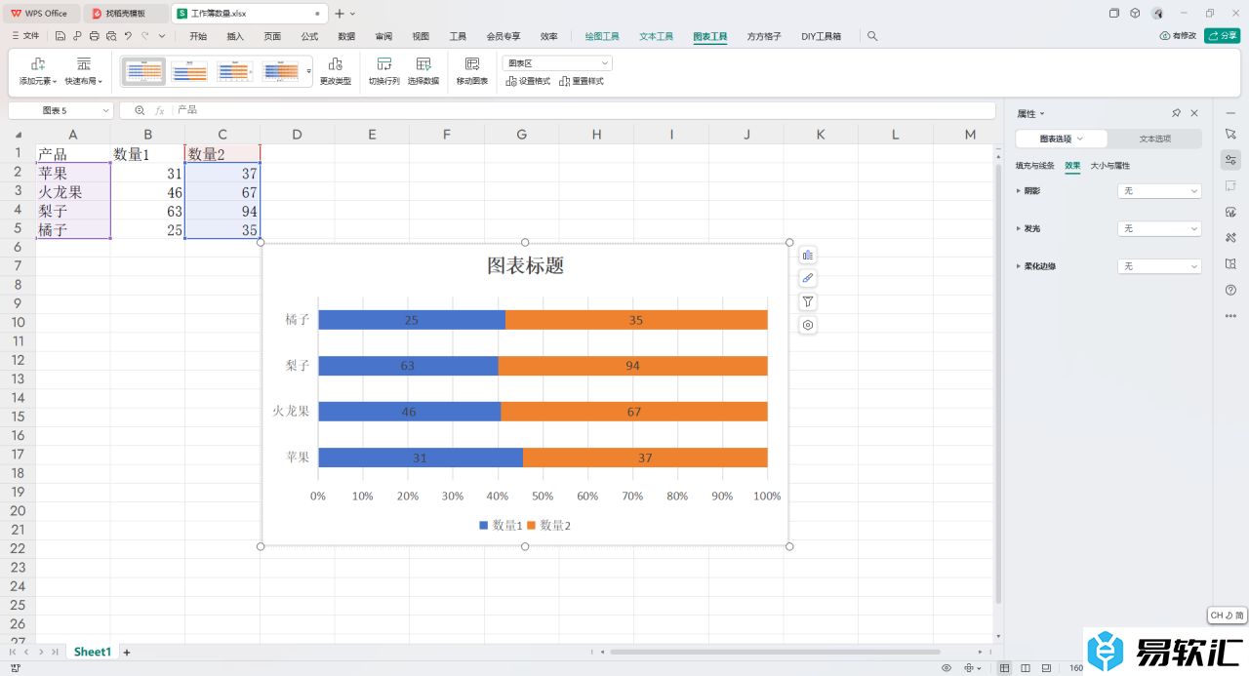
Task: Click the user avatar in title bar
Action: (1157, 14)
